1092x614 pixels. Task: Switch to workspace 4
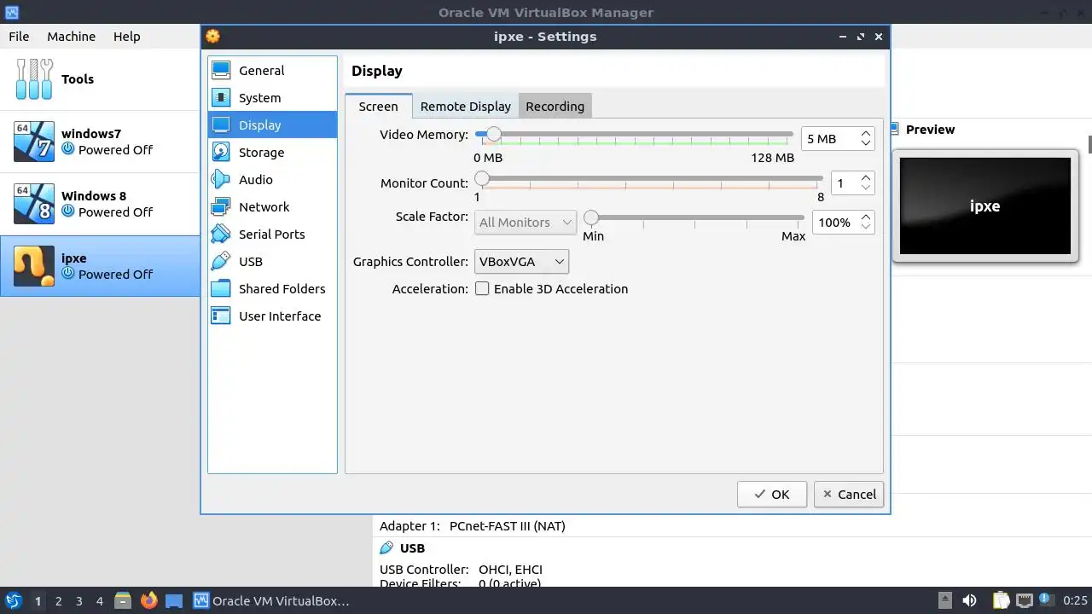(99, 601)
